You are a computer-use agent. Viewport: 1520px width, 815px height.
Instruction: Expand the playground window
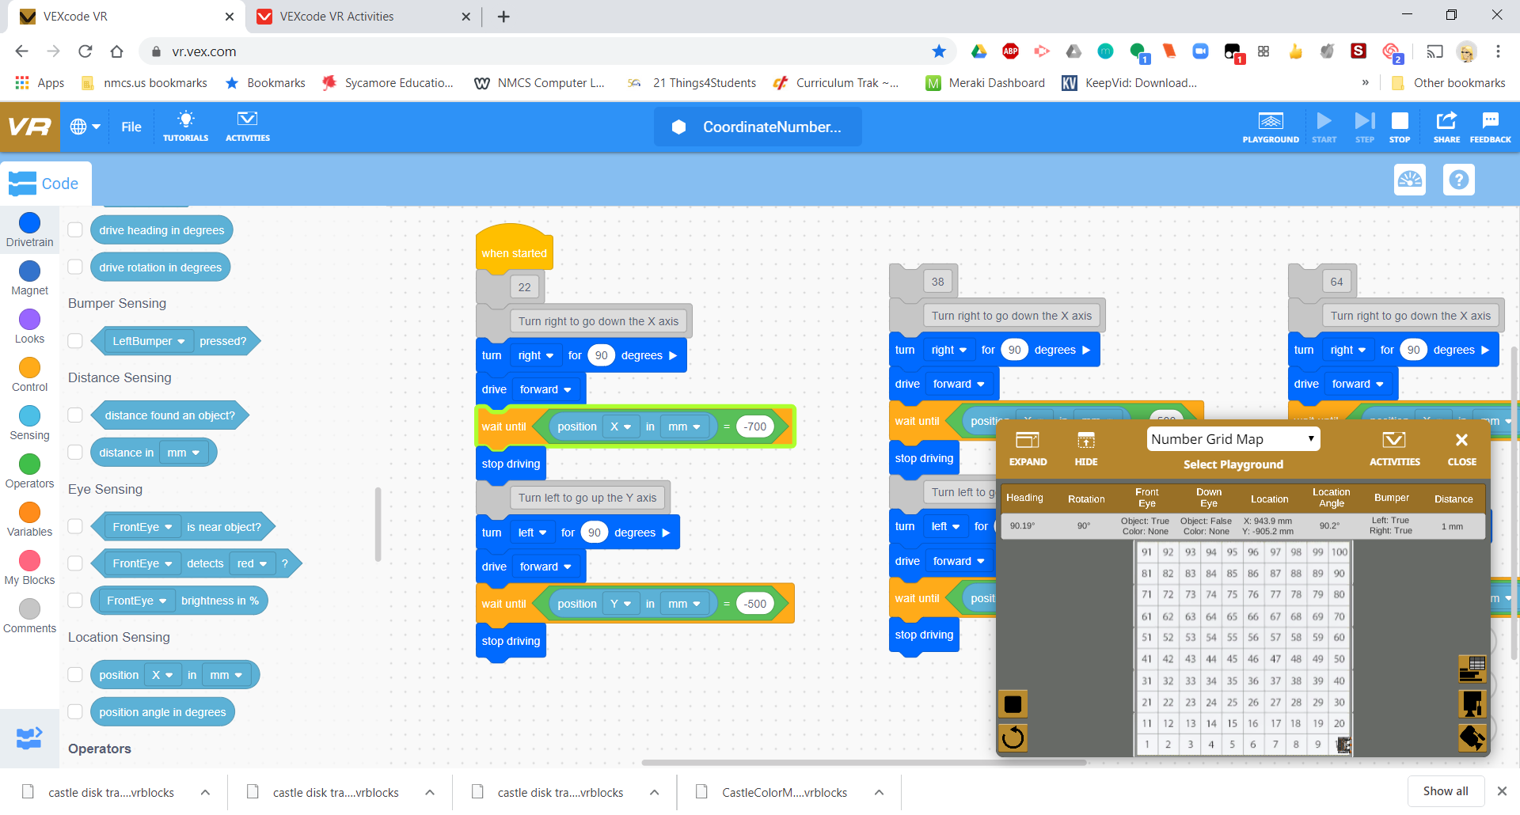tap(1028, 448)
